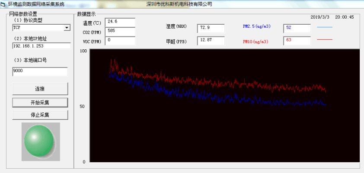Click the blue PM2.5 legend line
Viewport: 364px width, 173px height.
coord(325,27)
